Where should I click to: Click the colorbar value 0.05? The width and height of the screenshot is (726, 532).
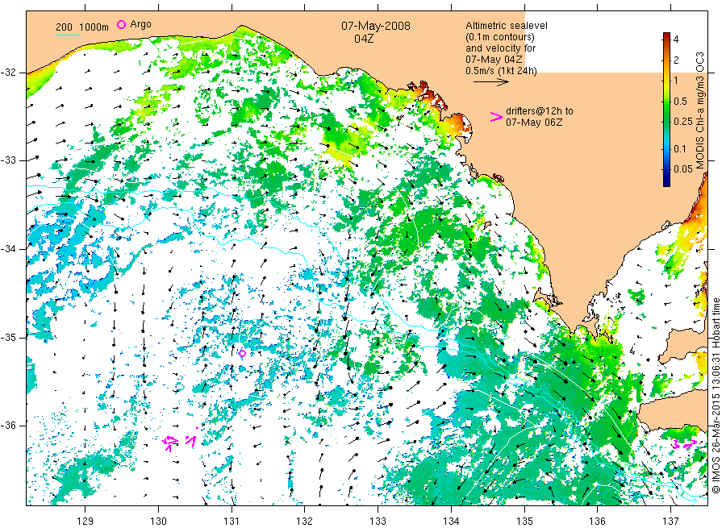682,168
